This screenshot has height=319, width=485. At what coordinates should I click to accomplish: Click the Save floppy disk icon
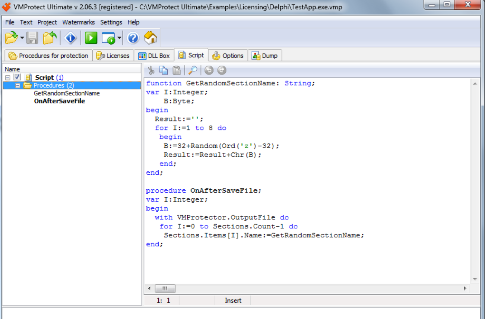(32, 38)
